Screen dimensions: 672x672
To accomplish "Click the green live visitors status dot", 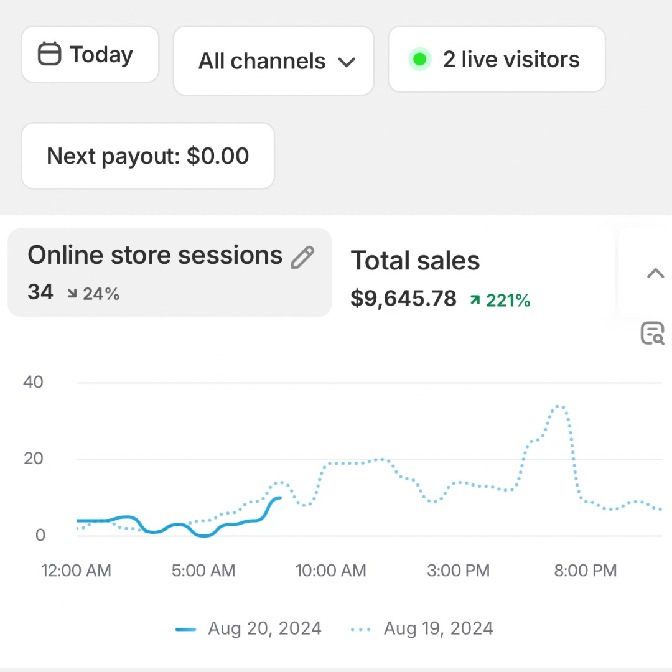I will click(419, 60).
